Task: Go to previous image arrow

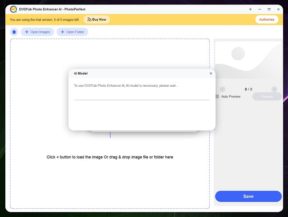Action: point(223,89)
